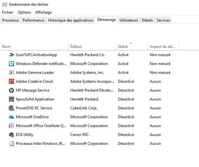199x167 pixels.
Task: Open the Options menu
Action: (24, 12)
